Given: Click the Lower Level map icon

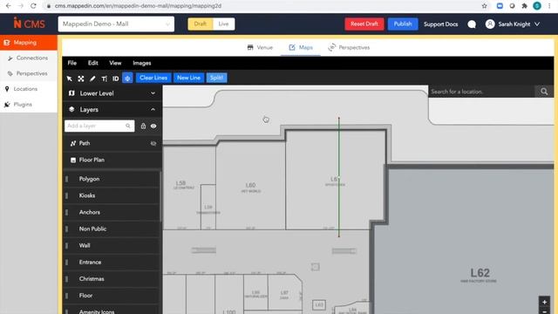Looking at the screenshot, I should click(x=71, y=93).
